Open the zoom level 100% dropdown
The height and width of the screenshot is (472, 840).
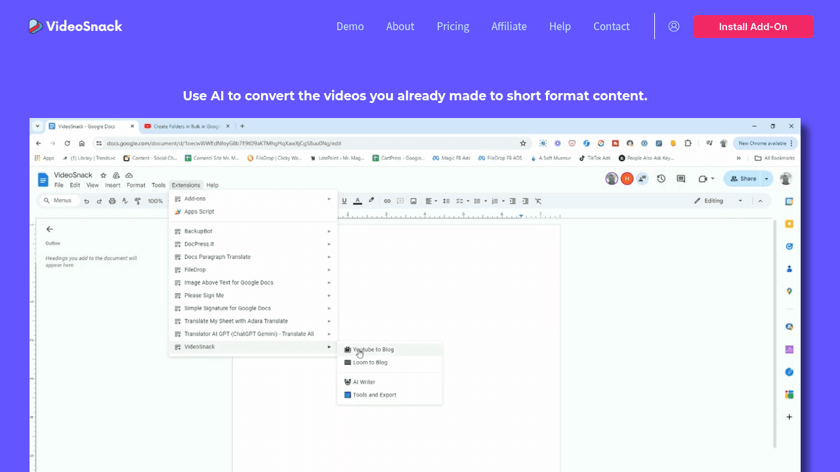(155, 201)
